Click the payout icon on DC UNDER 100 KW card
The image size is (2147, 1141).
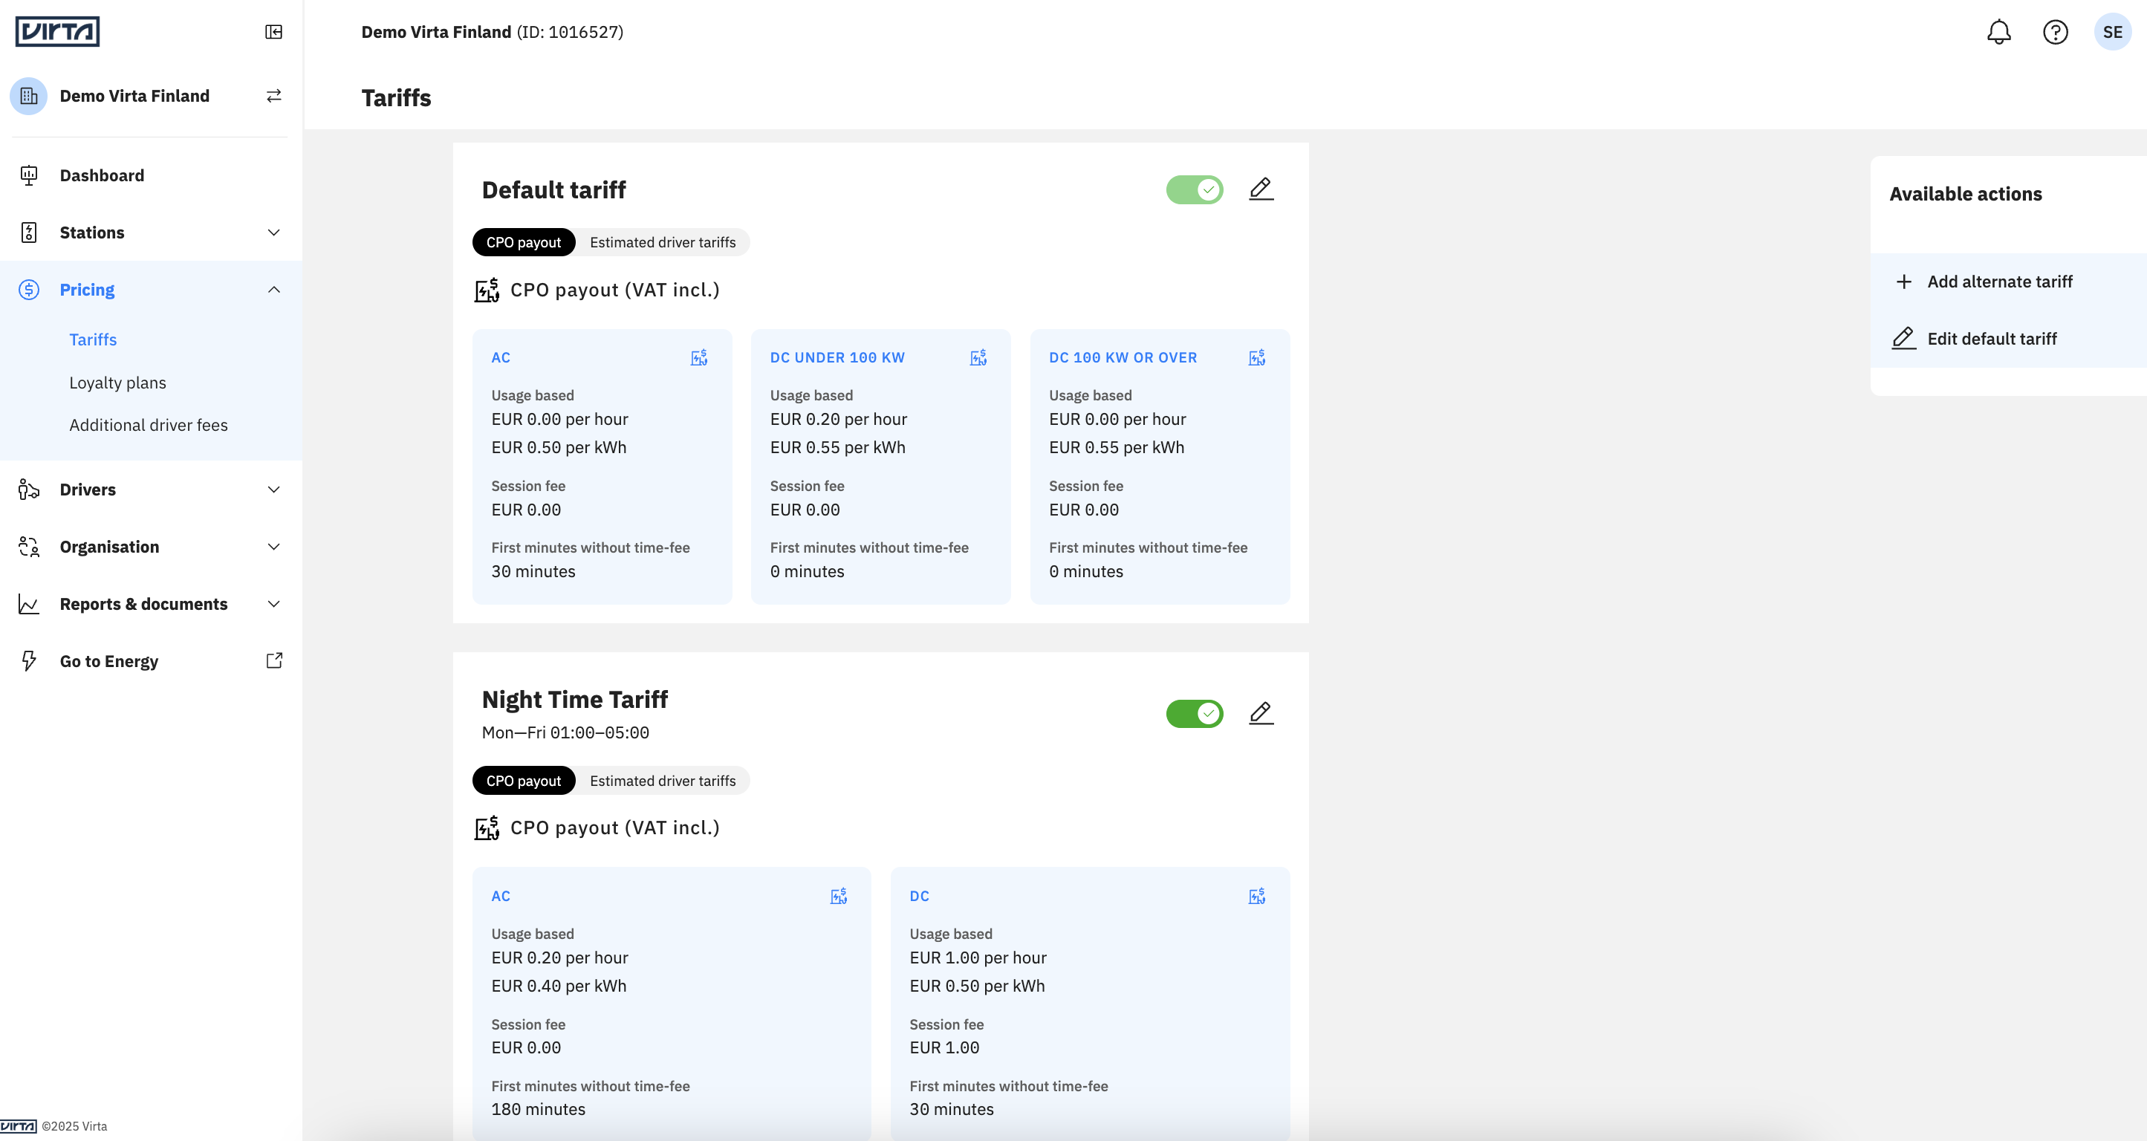[x=978, y=357]
